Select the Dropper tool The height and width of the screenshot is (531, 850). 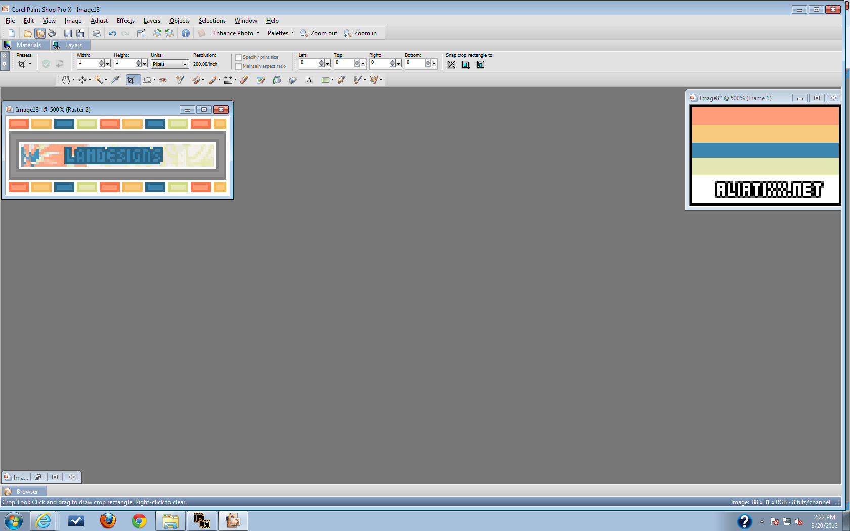pos(115,80)
